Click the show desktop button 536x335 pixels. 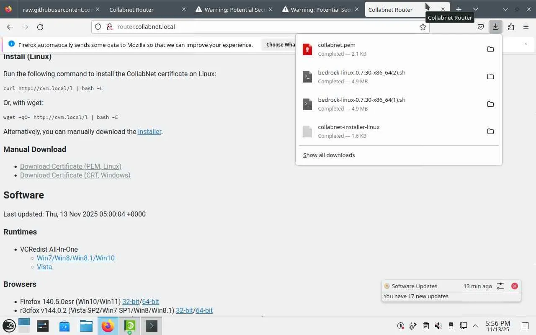pyautogui.click(x=525, y=326)
